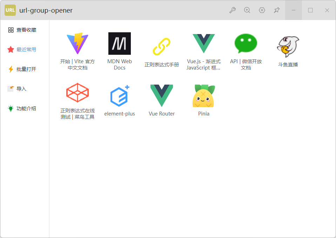Click the "Pinia" label
Image resolution: width=336 pixels, height=238 pixels.
[203, 114]
